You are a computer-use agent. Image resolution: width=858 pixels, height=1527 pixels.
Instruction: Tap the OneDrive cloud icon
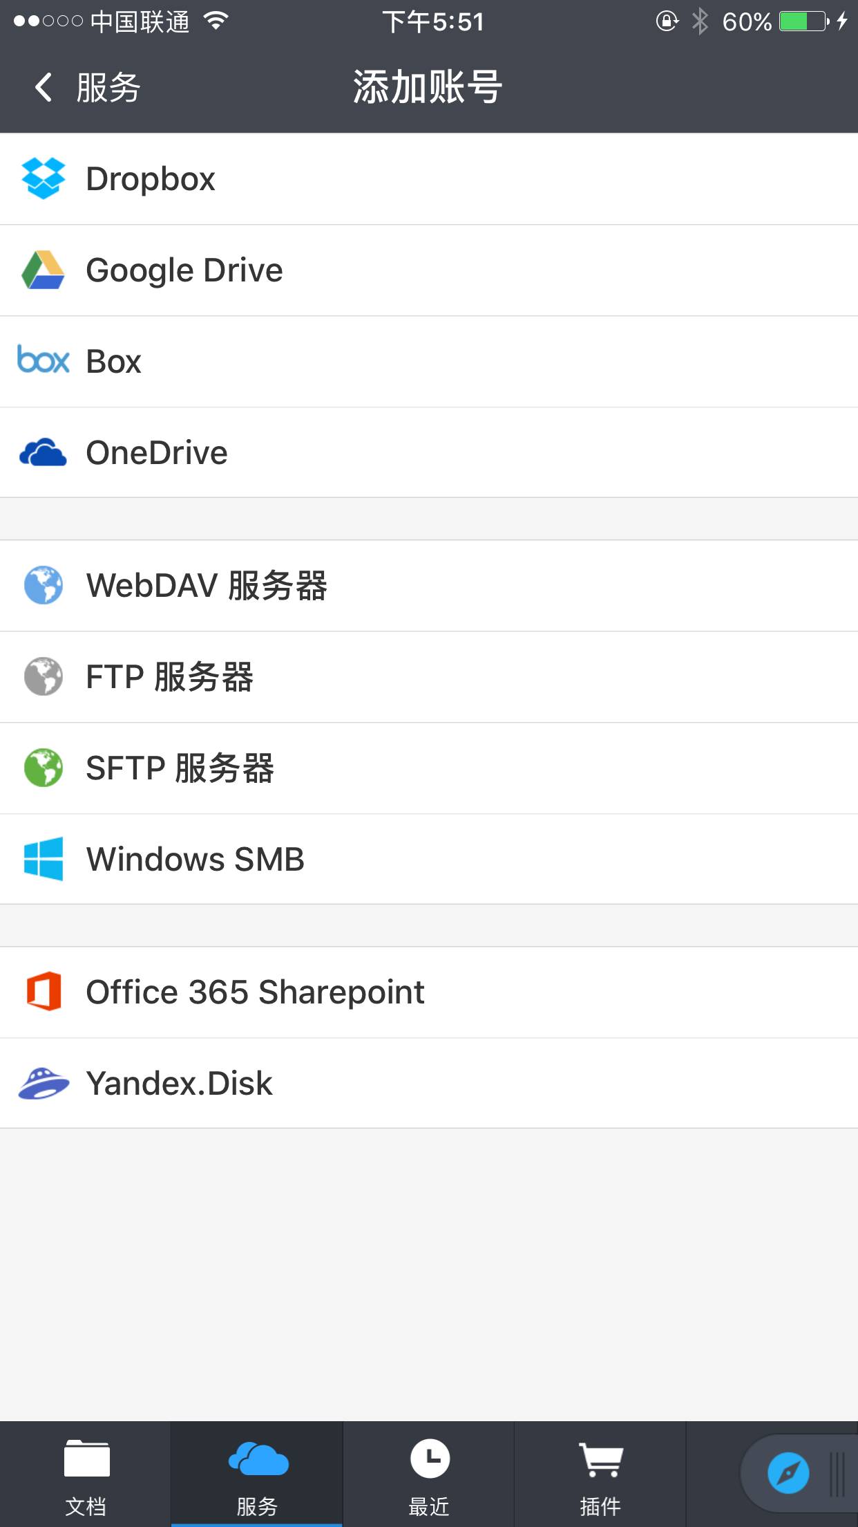44,452
